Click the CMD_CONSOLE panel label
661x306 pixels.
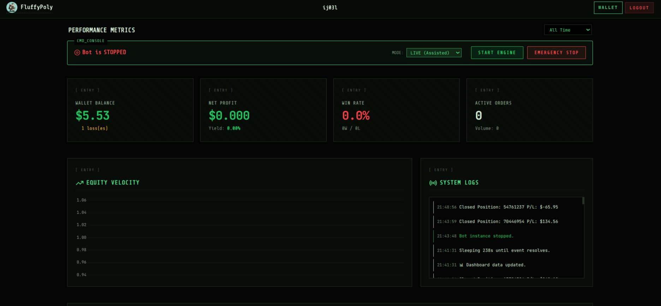tap(91, 41)
